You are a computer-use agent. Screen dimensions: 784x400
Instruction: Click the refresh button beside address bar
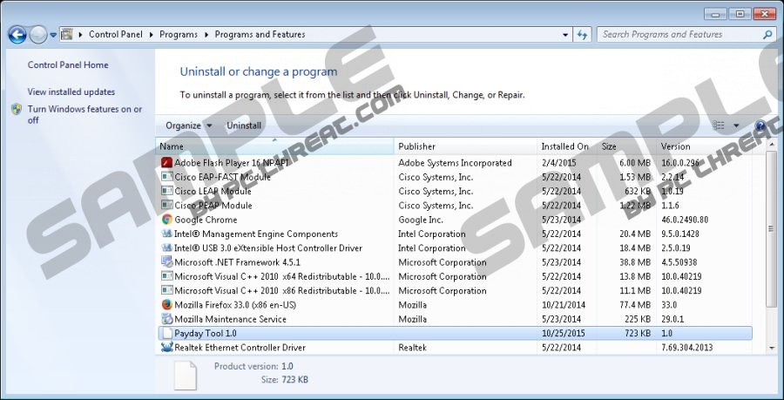(583, 35)
